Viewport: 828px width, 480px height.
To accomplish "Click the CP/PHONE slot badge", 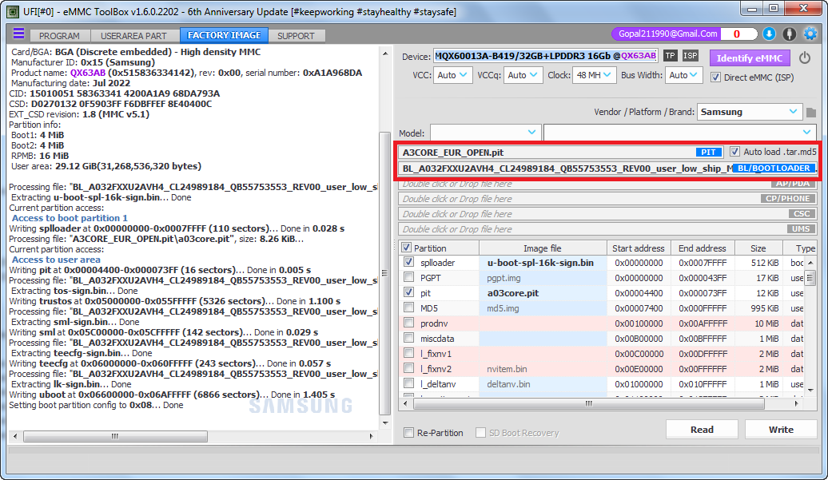I will [787, 198].
